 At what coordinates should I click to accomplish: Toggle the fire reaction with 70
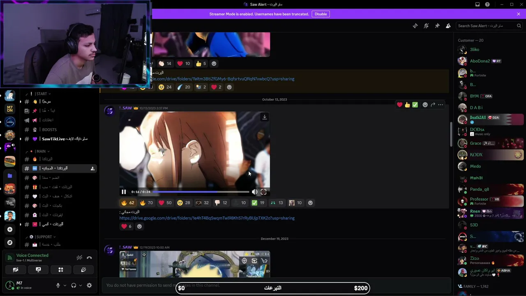point(146,203)
